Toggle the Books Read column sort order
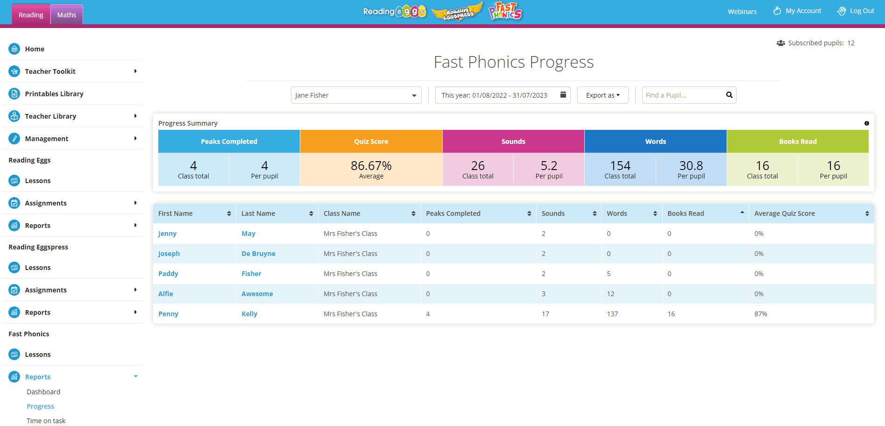This screenshot has width=885, height=426. [x=743, y=213]
